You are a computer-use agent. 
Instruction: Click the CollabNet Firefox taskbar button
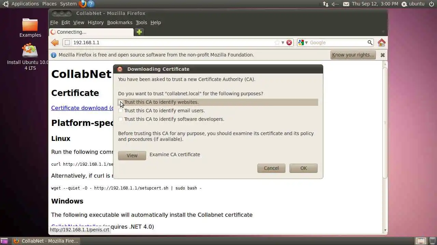click(x=46, y=241)
